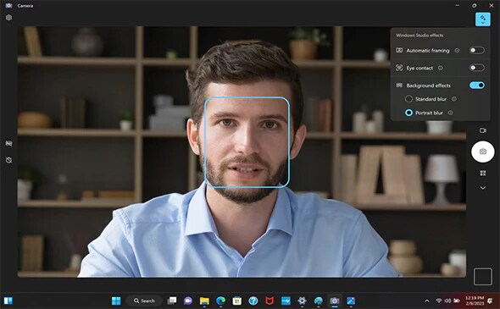Image resolution: width=500 pixels, height=309 pixels.
Task: Open the Windows Start menu
Action: [116, 301]
